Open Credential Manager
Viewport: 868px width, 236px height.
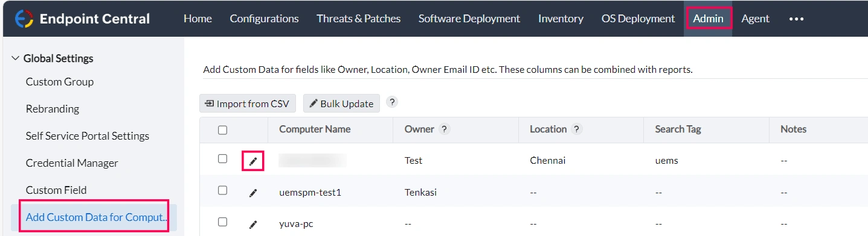tap(72, 163)
